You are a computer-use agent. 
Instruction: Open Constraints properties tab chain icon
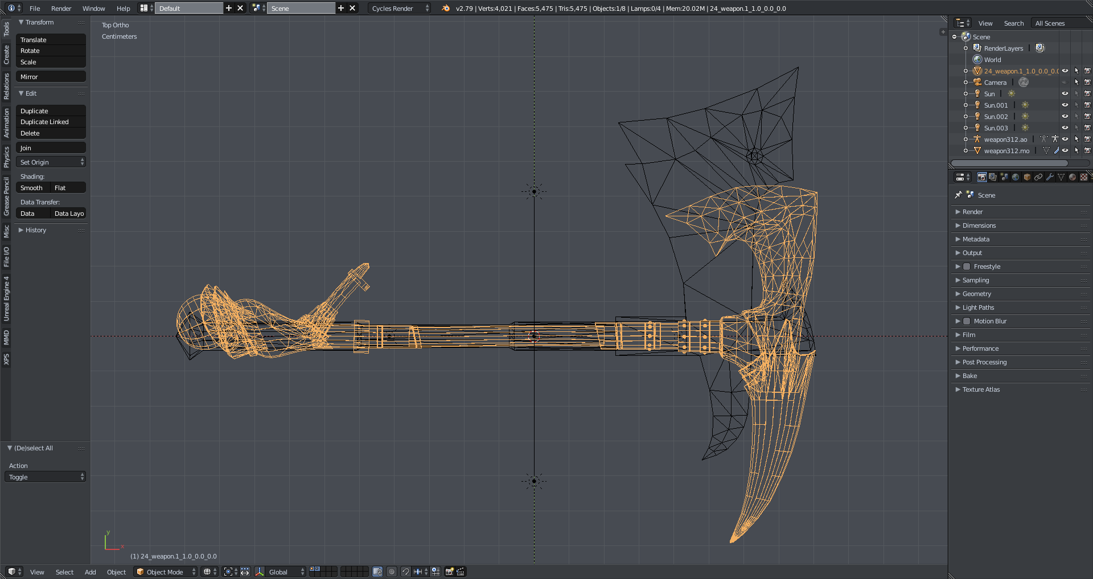click(1038, 177)
